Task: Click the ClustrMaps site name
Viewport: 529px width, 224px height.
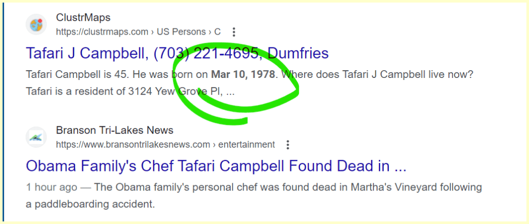Action: pyautogui.click(x=83, y=18)
